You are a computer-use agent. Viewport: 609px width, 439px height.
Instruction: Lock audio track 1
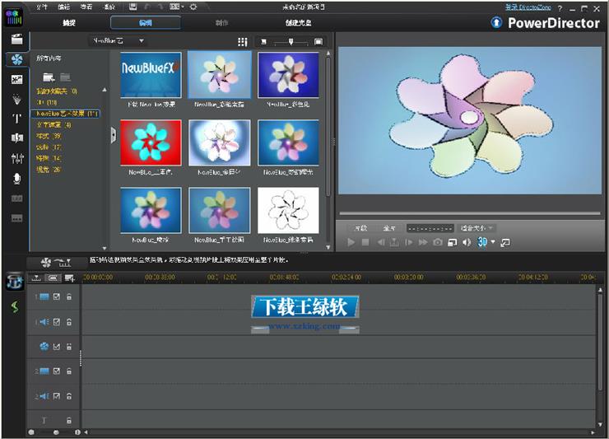click(x=69, y=322)
